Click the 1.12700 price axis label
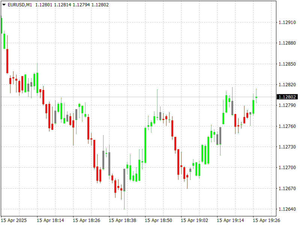Image resolution: width=300 pixels, height=225 pixels. click(x=287, y=168)
